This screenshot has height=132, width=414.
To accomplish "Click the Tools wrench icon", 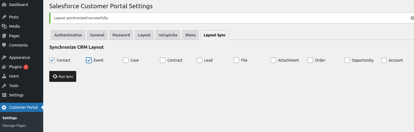I will (x=4, y=86).
